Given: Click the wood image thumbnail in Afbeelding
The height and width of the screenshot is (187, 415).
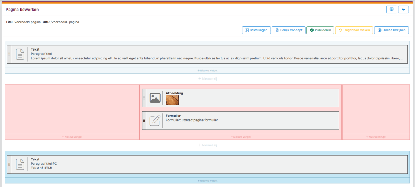Looking at the screenshot, I should (172, 100).
